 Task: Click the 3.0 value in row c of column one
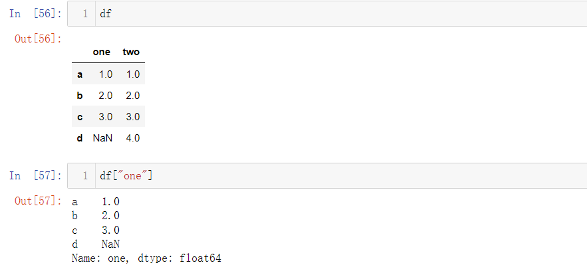pyautogui.click(x=106, y=117)
